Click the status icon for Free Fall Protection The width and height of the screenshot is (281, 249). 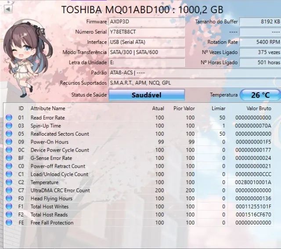coord(9,223)
